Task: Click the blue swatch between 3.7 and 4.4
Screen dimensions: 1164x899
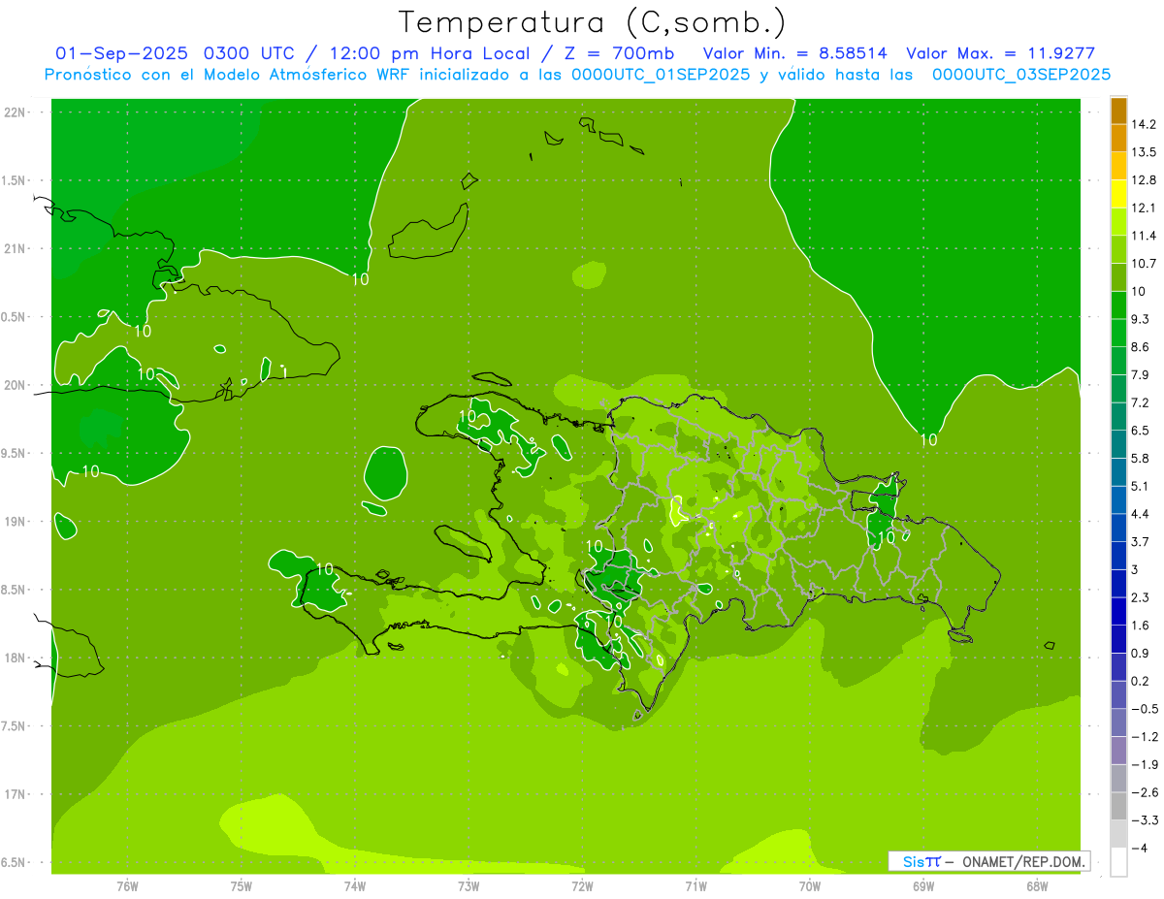Action: 1118,528
